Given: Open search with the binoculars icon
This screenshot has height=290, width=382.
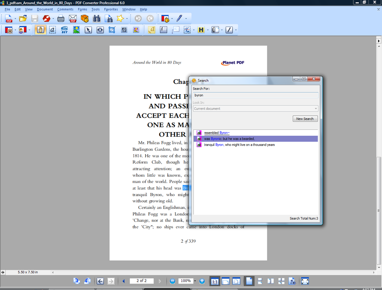Looking at the screenshot, I should 97,18.
